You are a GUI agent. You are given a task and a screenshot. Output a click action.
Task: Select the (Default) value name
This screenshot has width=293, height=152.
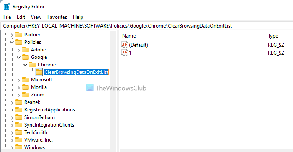(x=139, y=45)
